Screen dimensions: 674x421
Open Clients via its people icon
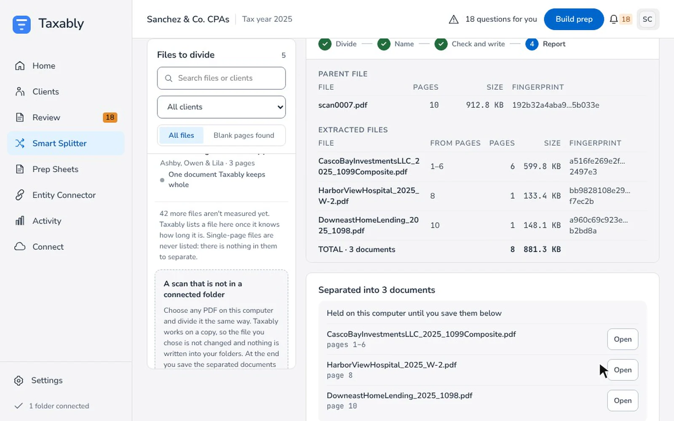[20, 91]
